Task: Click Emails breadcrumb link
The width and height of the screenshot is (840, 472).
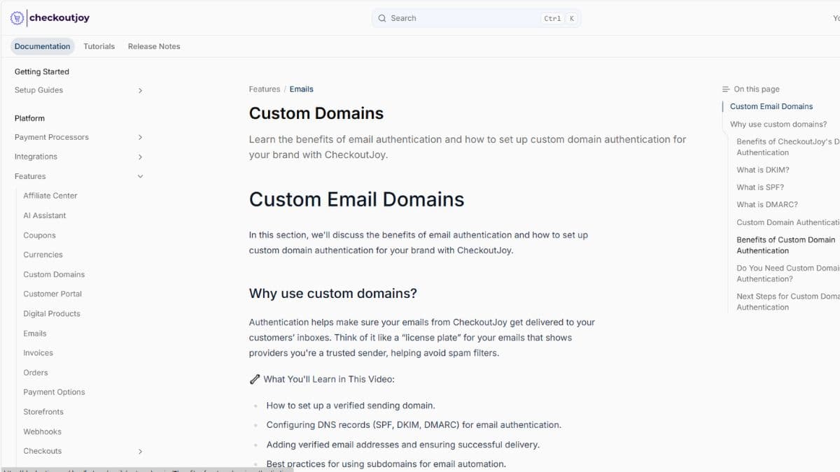Action: coord(302,90)
